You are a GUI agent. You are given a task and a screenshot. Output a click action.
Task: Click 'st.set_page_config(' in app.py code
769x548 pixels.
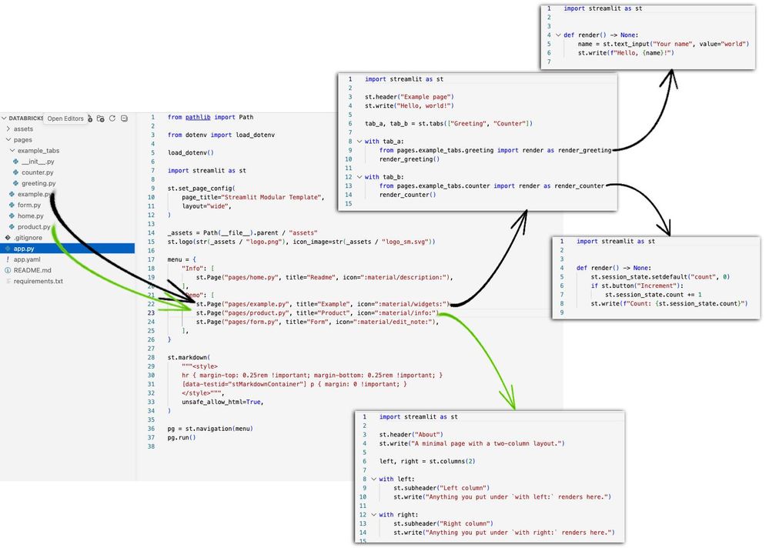[x=201, y=189]
